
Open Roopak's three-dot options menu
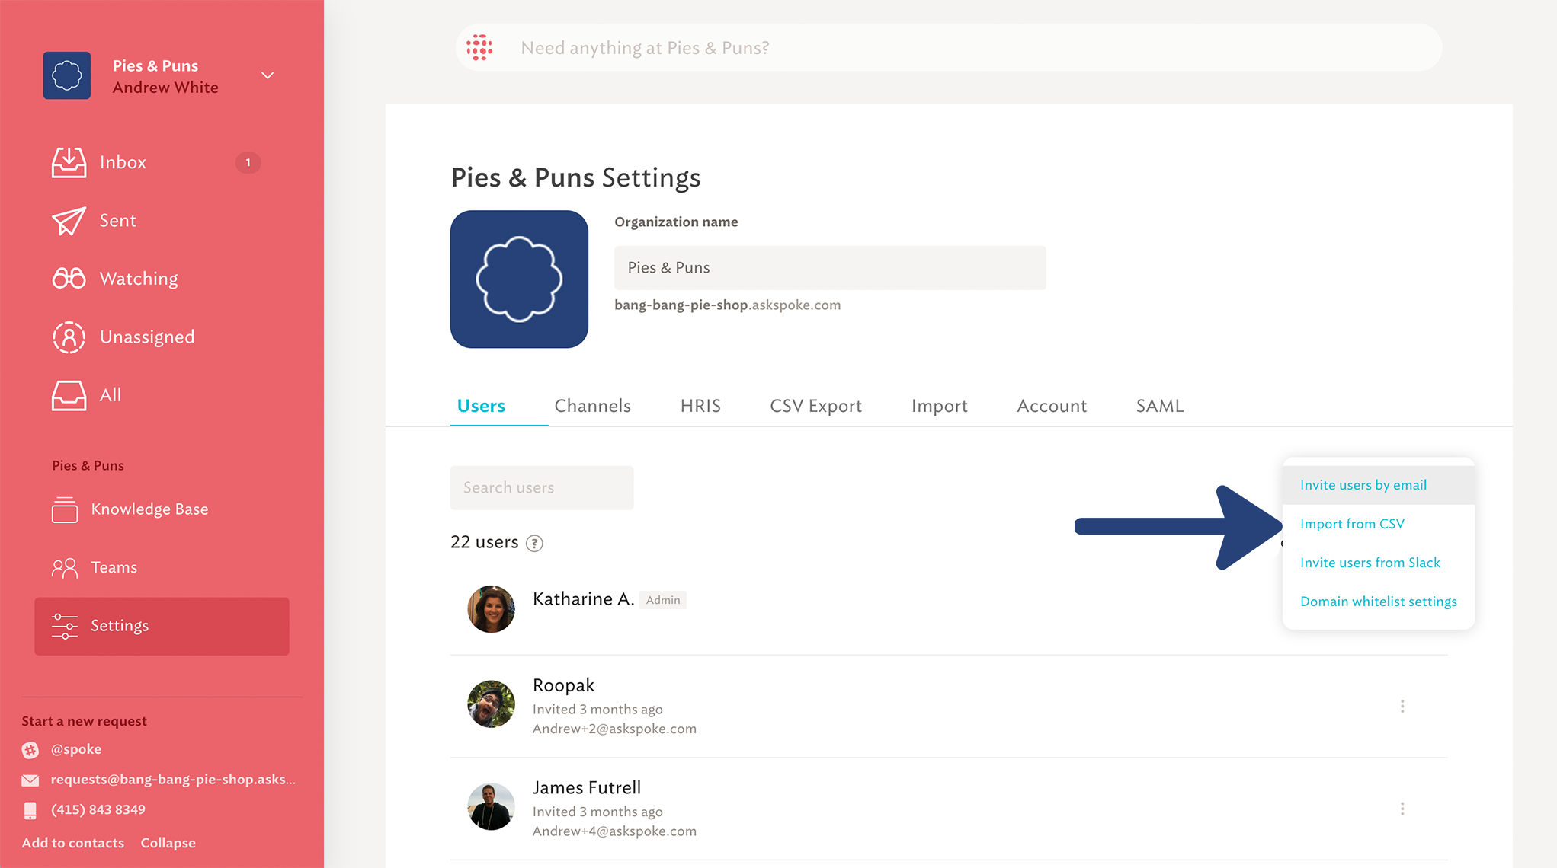coord(1402,707)
